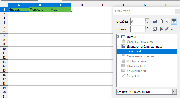
Task: Select row 20 header
Action: (4, 92)
